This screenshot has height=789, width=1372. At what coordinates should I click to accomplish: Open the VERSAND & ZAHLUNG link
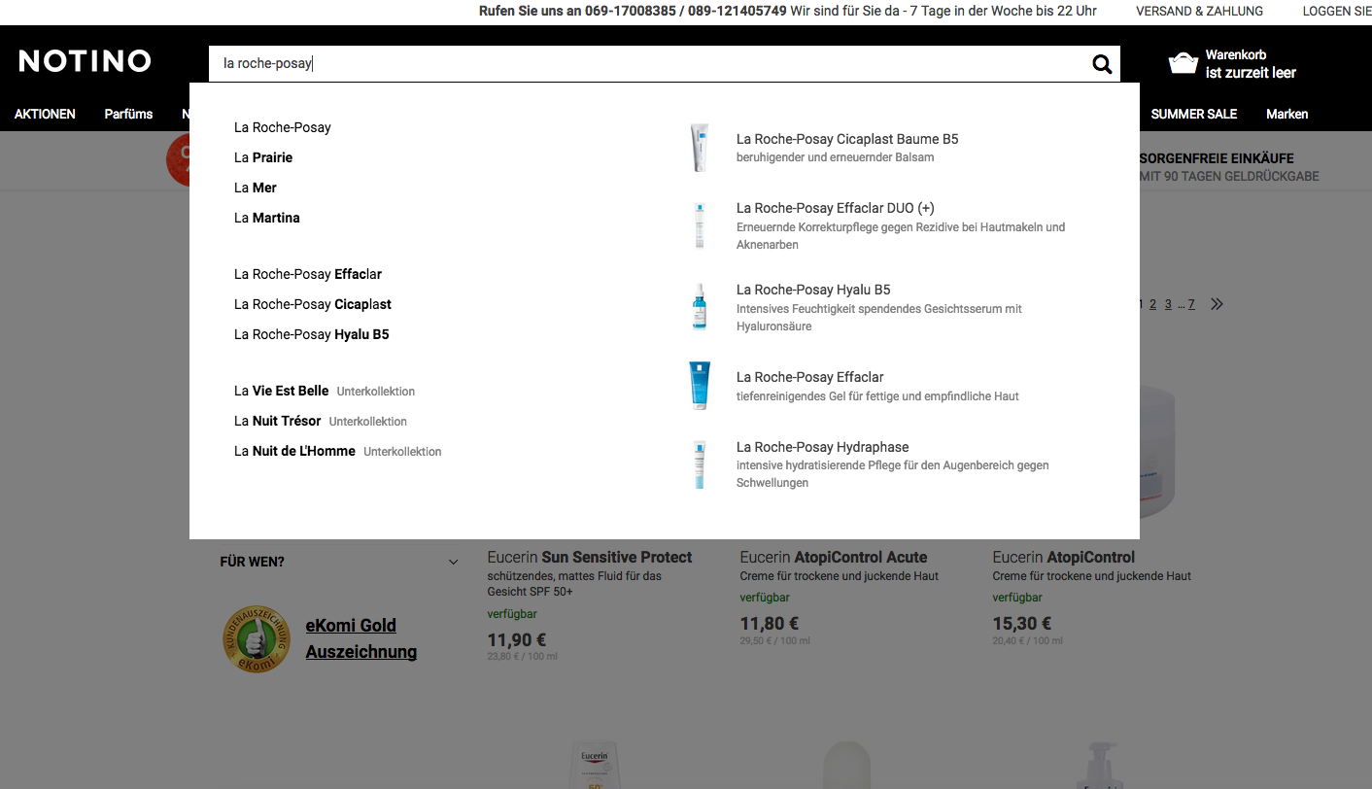[1199, 12]
